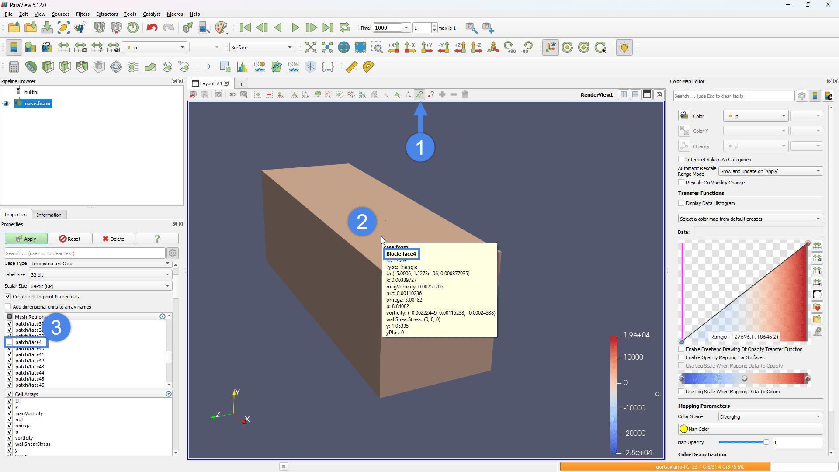Open color map default presets dropdown

coord(750,219)
